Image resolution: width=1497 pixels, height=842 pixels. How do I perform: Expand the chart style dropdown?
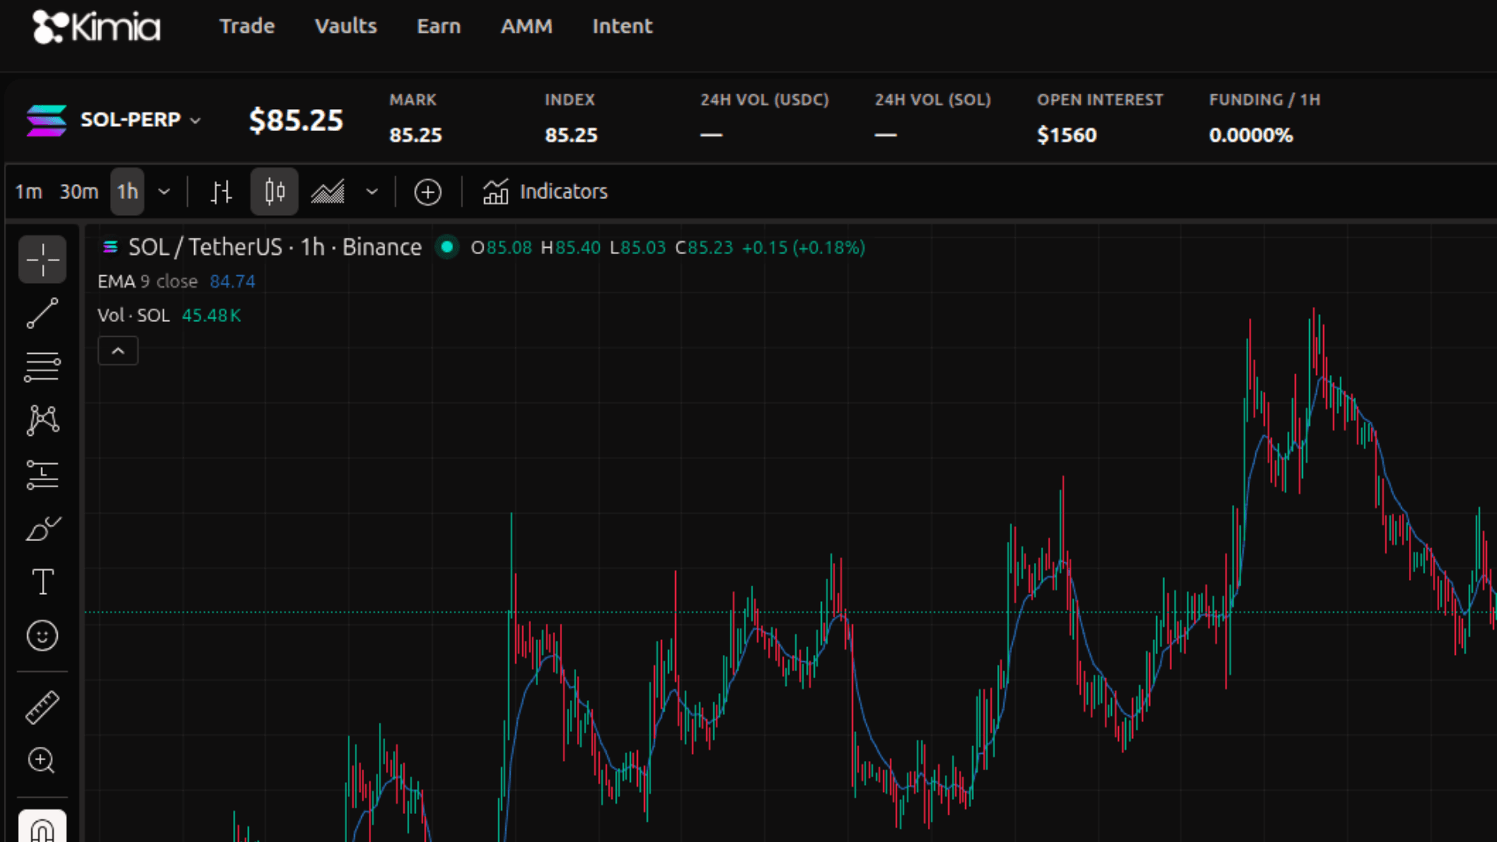(372, 192)
